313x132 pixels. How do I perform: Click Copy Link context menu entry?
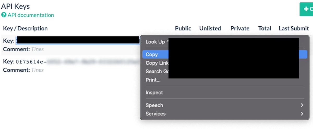tap(157, 63)
